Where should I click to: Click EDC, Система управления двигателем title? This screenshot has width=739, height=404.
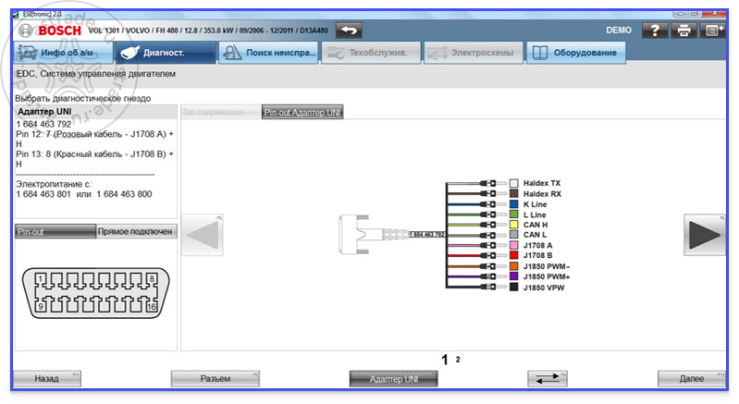pos(96,74)
